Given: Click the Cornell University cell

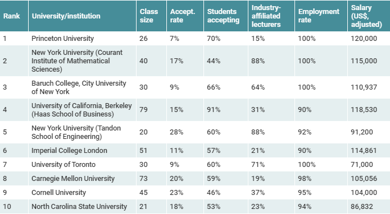Looking at the screenshot, I should click(x=58, y=192).
